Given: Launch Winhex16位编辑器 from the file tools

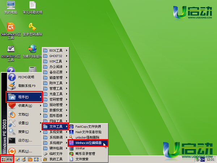Looking at the screenshot, I should 88,143.
